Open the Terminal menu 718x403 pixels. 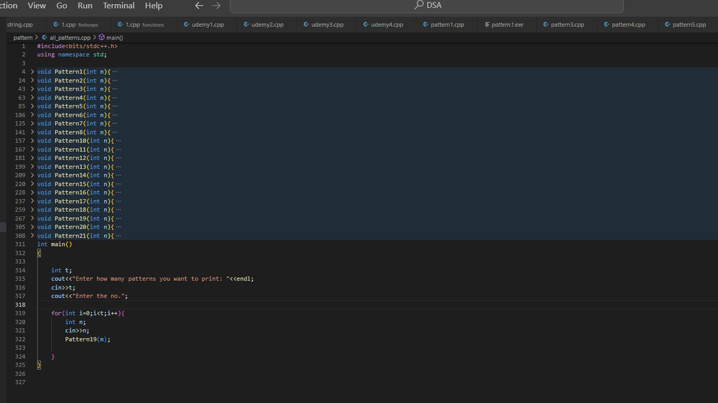point(118,5)
